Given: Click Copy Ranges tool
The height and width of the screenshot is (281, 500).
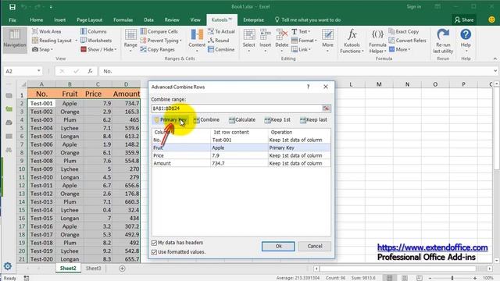Looking at the screenshot, I should pyautogui.click(x=158, y=49).
